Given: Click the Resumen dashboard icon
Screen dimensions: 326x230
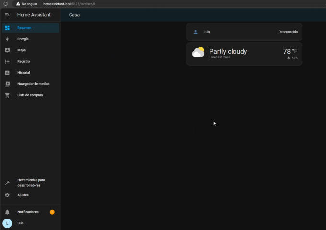Looking at the screenshot, I should click(7, 28).
